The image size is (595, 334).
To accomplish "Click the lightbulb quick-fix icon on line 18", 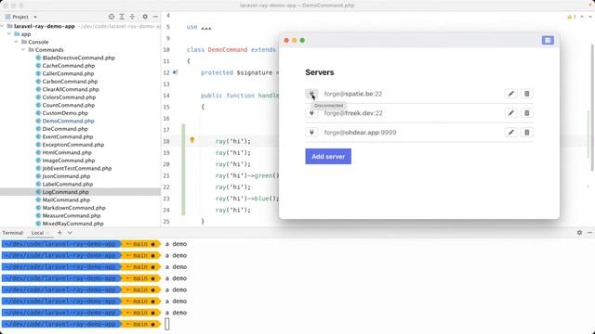I will point(192,140).
